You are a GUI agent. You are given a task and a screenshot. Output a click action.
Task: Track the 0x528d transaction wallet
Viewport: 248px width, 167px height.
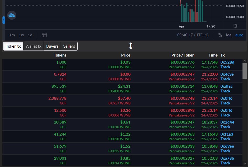coord(225,67)
